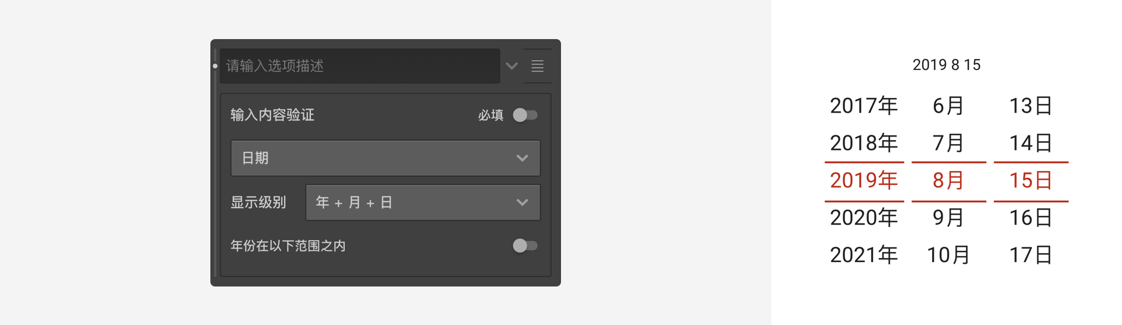Click the 请输入选项描述 input field
The image size is (1122, 325).
(360, 66)
